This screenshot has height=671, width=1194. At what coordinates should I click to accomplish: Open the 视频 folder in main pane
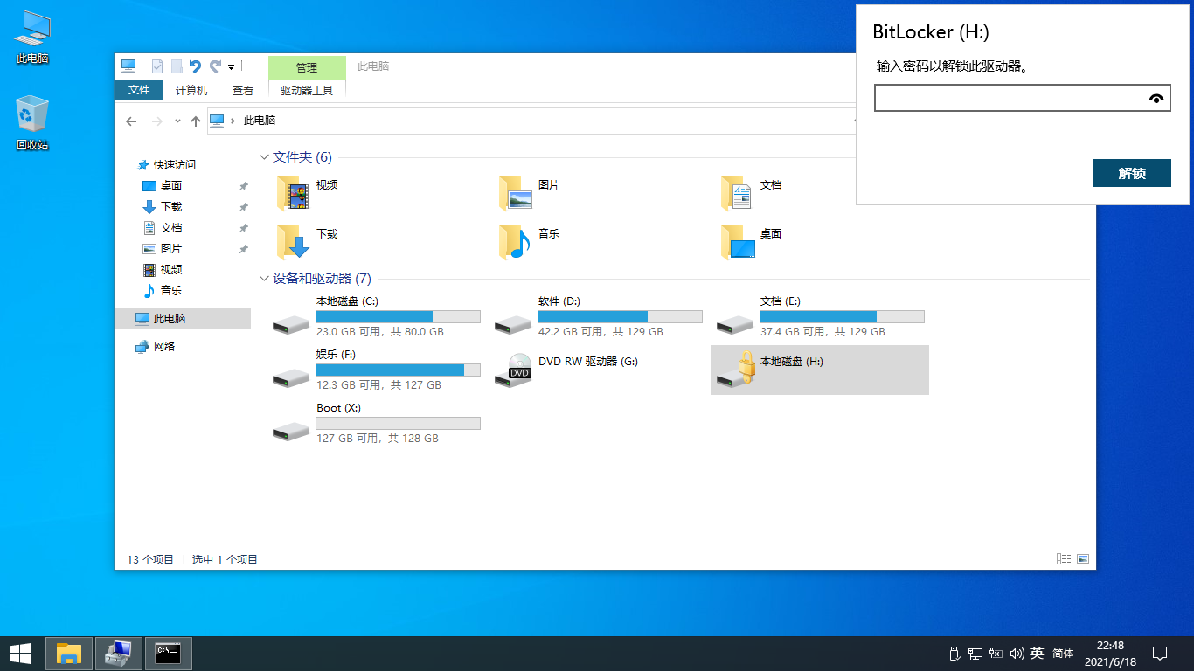pos(308,193)
